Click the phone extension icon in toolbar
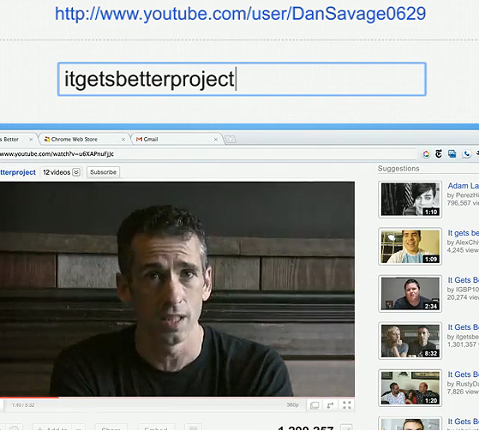Screen dimensions: 479x431 466,154
